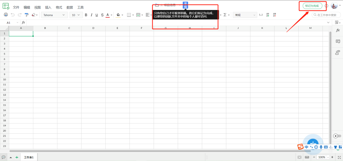Open the Tahoma font dropdown
343x161 pixels.
tap(54, 15)
